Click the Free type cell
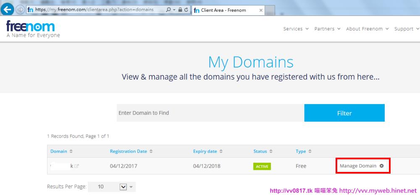This screenshot has width=420, height=195. coord(301,166)
